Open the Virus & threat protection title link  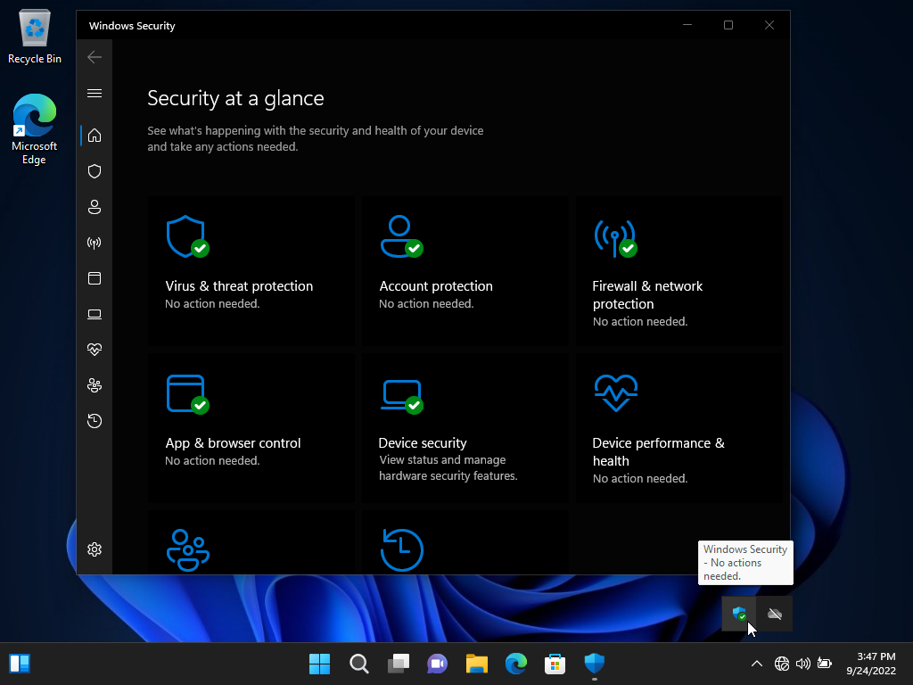coord(239,286)
